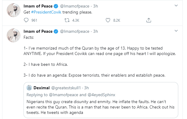
Task: Like the #PresidentCovik trending tweet
Action: pyautogui.click(x=108, y=20)
